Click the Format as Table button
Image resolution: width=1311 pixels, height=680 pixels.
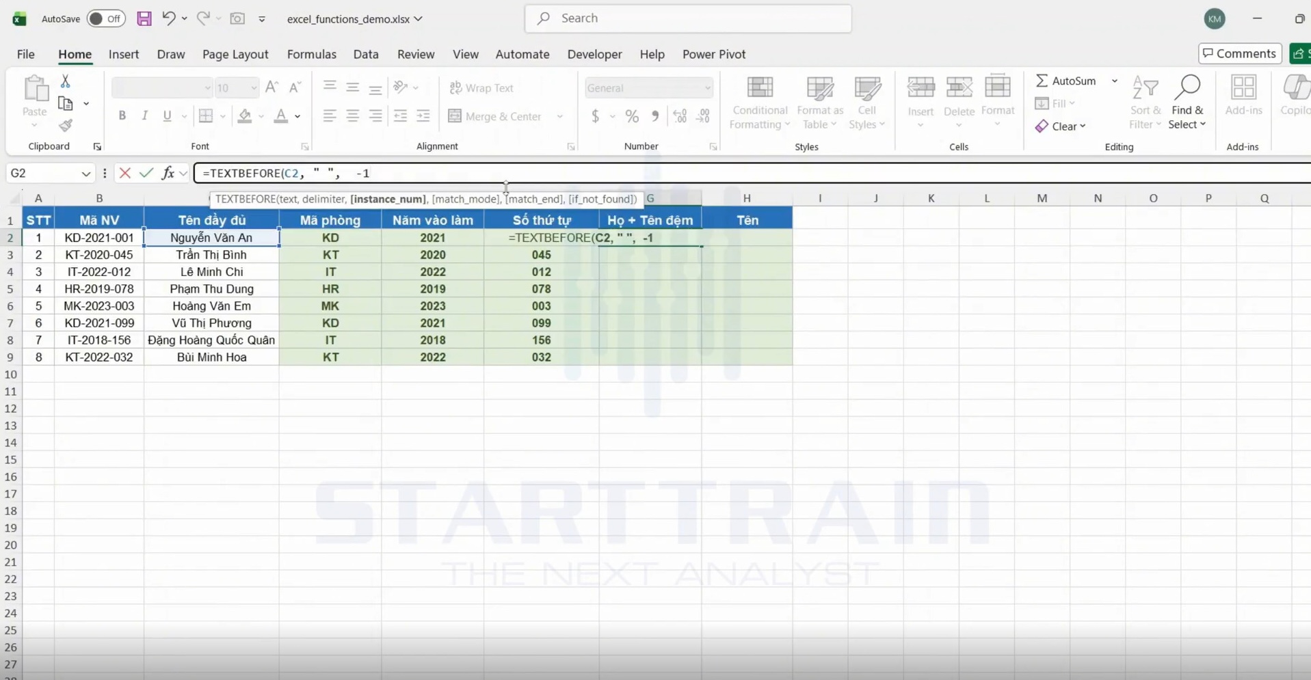820,103
